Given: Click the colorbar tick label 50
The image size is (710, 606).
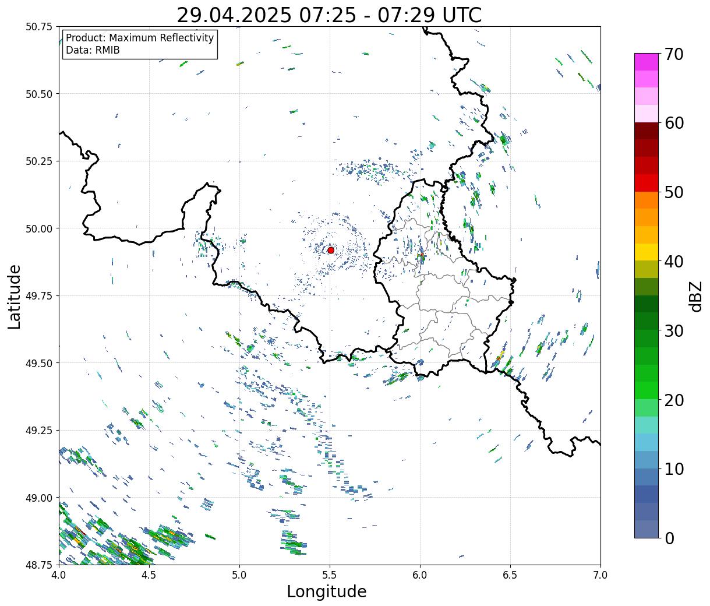Looking at the screenshot, I should click(673, 192).
